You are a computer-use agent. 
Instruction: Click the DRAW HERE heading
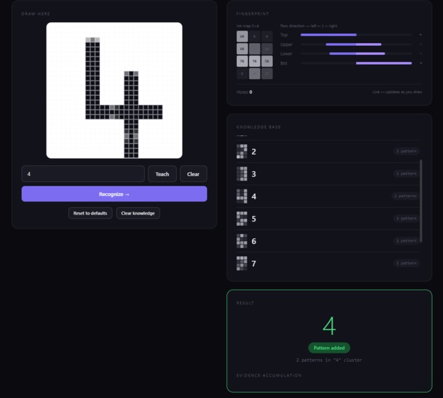click(35, 14)
